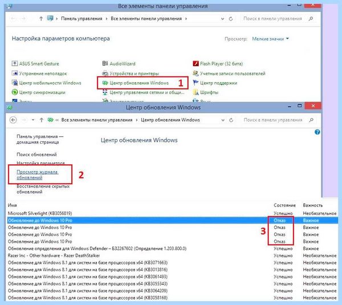Click up arrow in Windows Update window
This screenshot has width=342, height=305.
[42, 120]
